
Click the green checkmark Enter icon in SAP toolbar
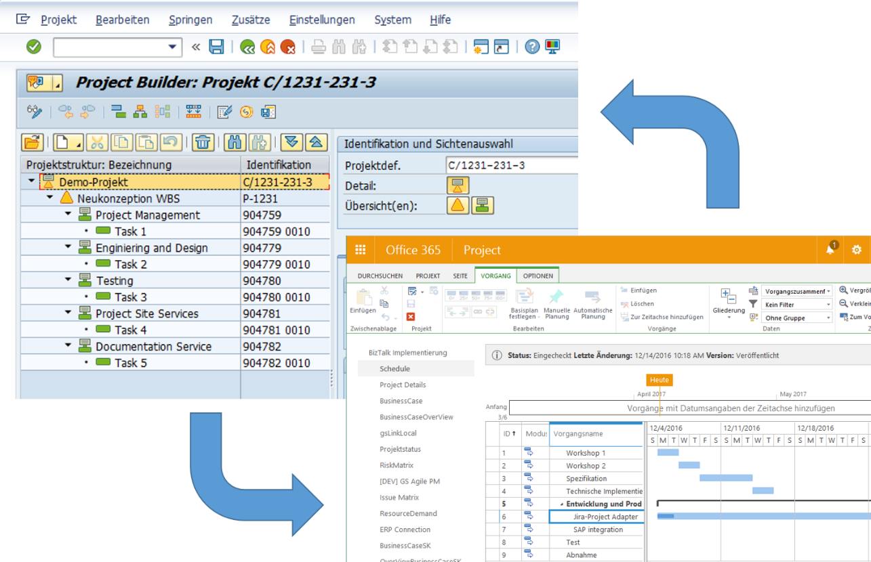(x=34, y=47)
